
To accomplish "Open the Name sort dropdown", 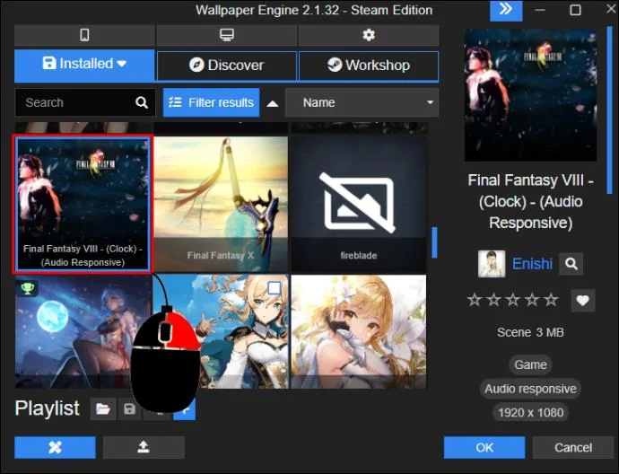I will (362, 102).
